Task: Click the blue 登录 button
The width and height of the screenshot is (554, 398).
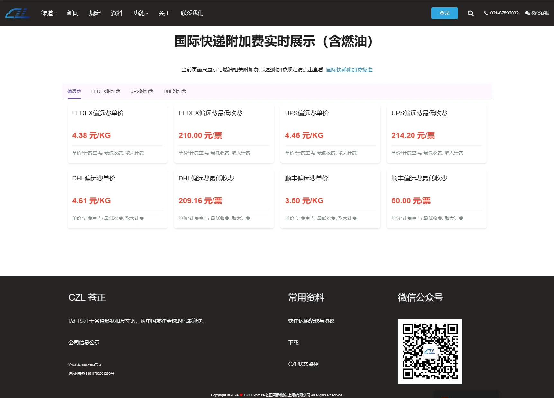Action: pyautogui.click(x=444, y=13)
